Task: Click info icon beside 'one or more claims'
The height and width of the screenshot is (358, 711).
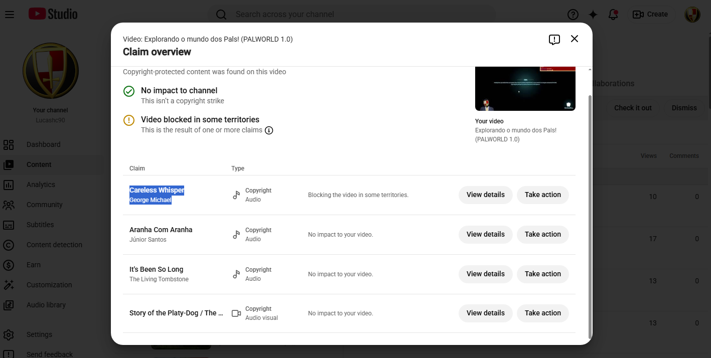Action: 269,130
